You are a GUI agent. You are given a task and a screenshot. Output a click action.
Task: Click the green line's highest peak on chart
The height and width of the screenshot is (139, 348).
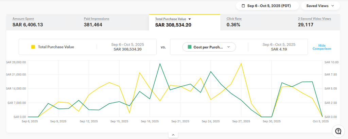[160, 64]
